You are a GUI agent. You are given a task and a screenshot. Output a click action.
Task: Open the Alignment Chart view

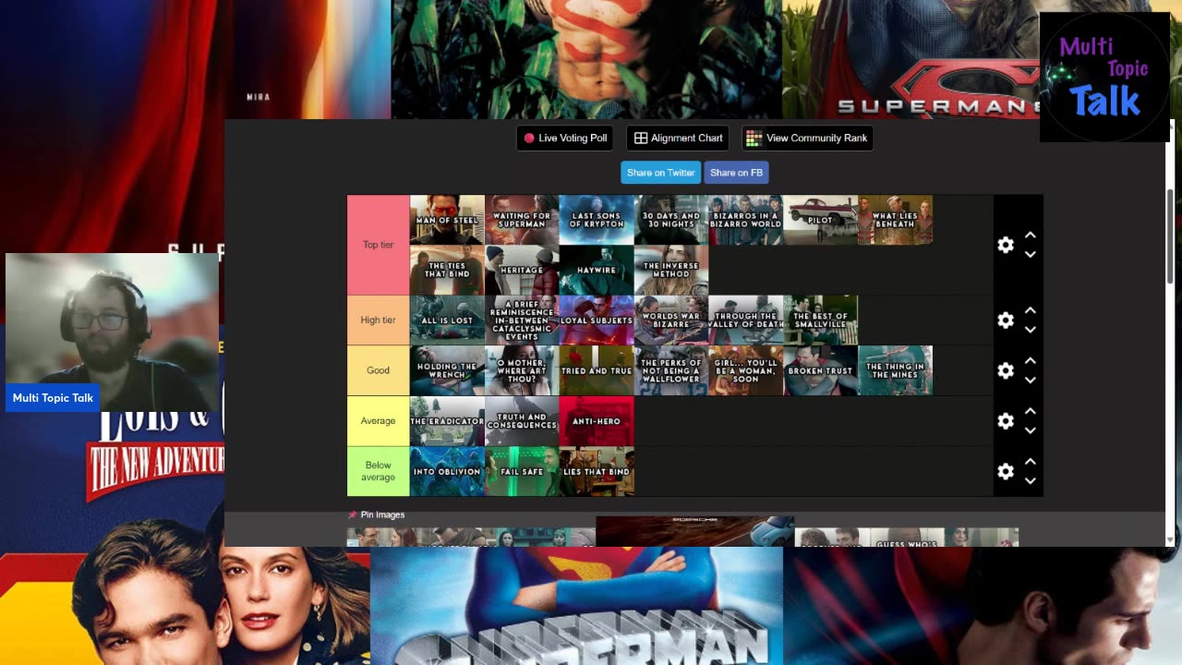[x=679, y=138]
